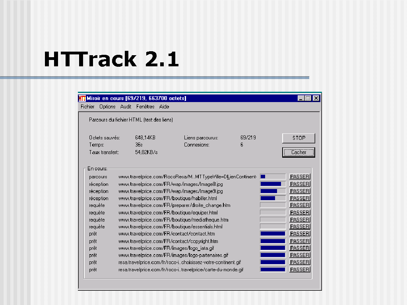Minimize the Miroir en cours window
This screenshot has height=305, width=407.
[x=301, y=98]
